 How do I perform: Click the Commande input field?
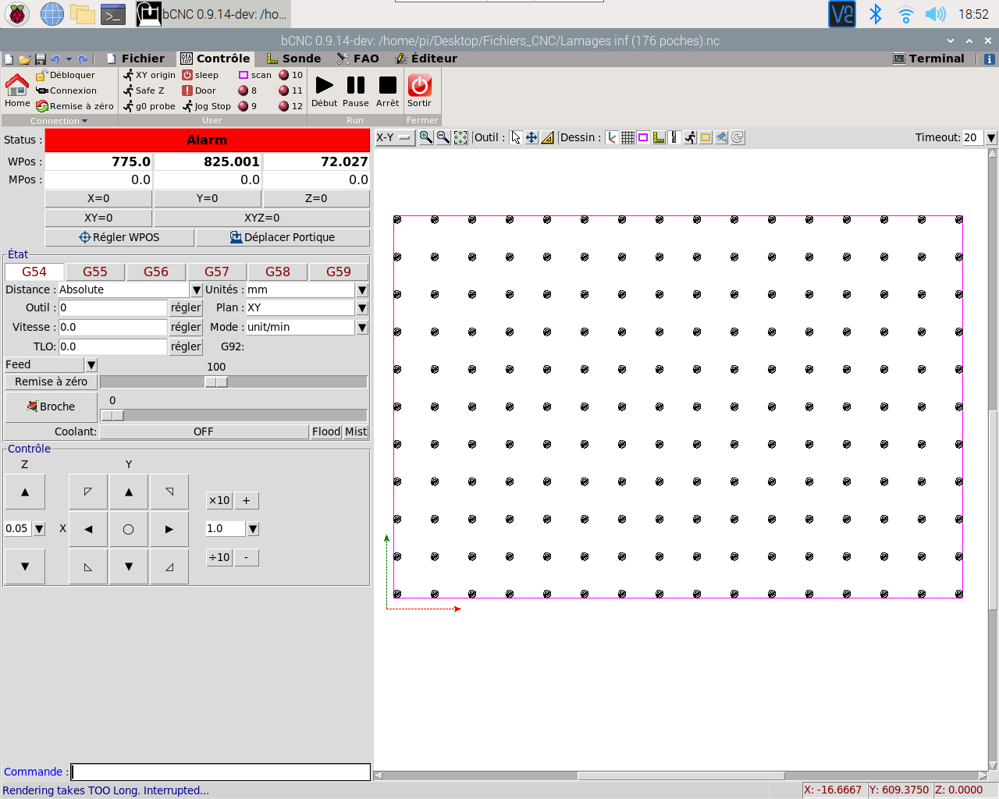(221, 772)
